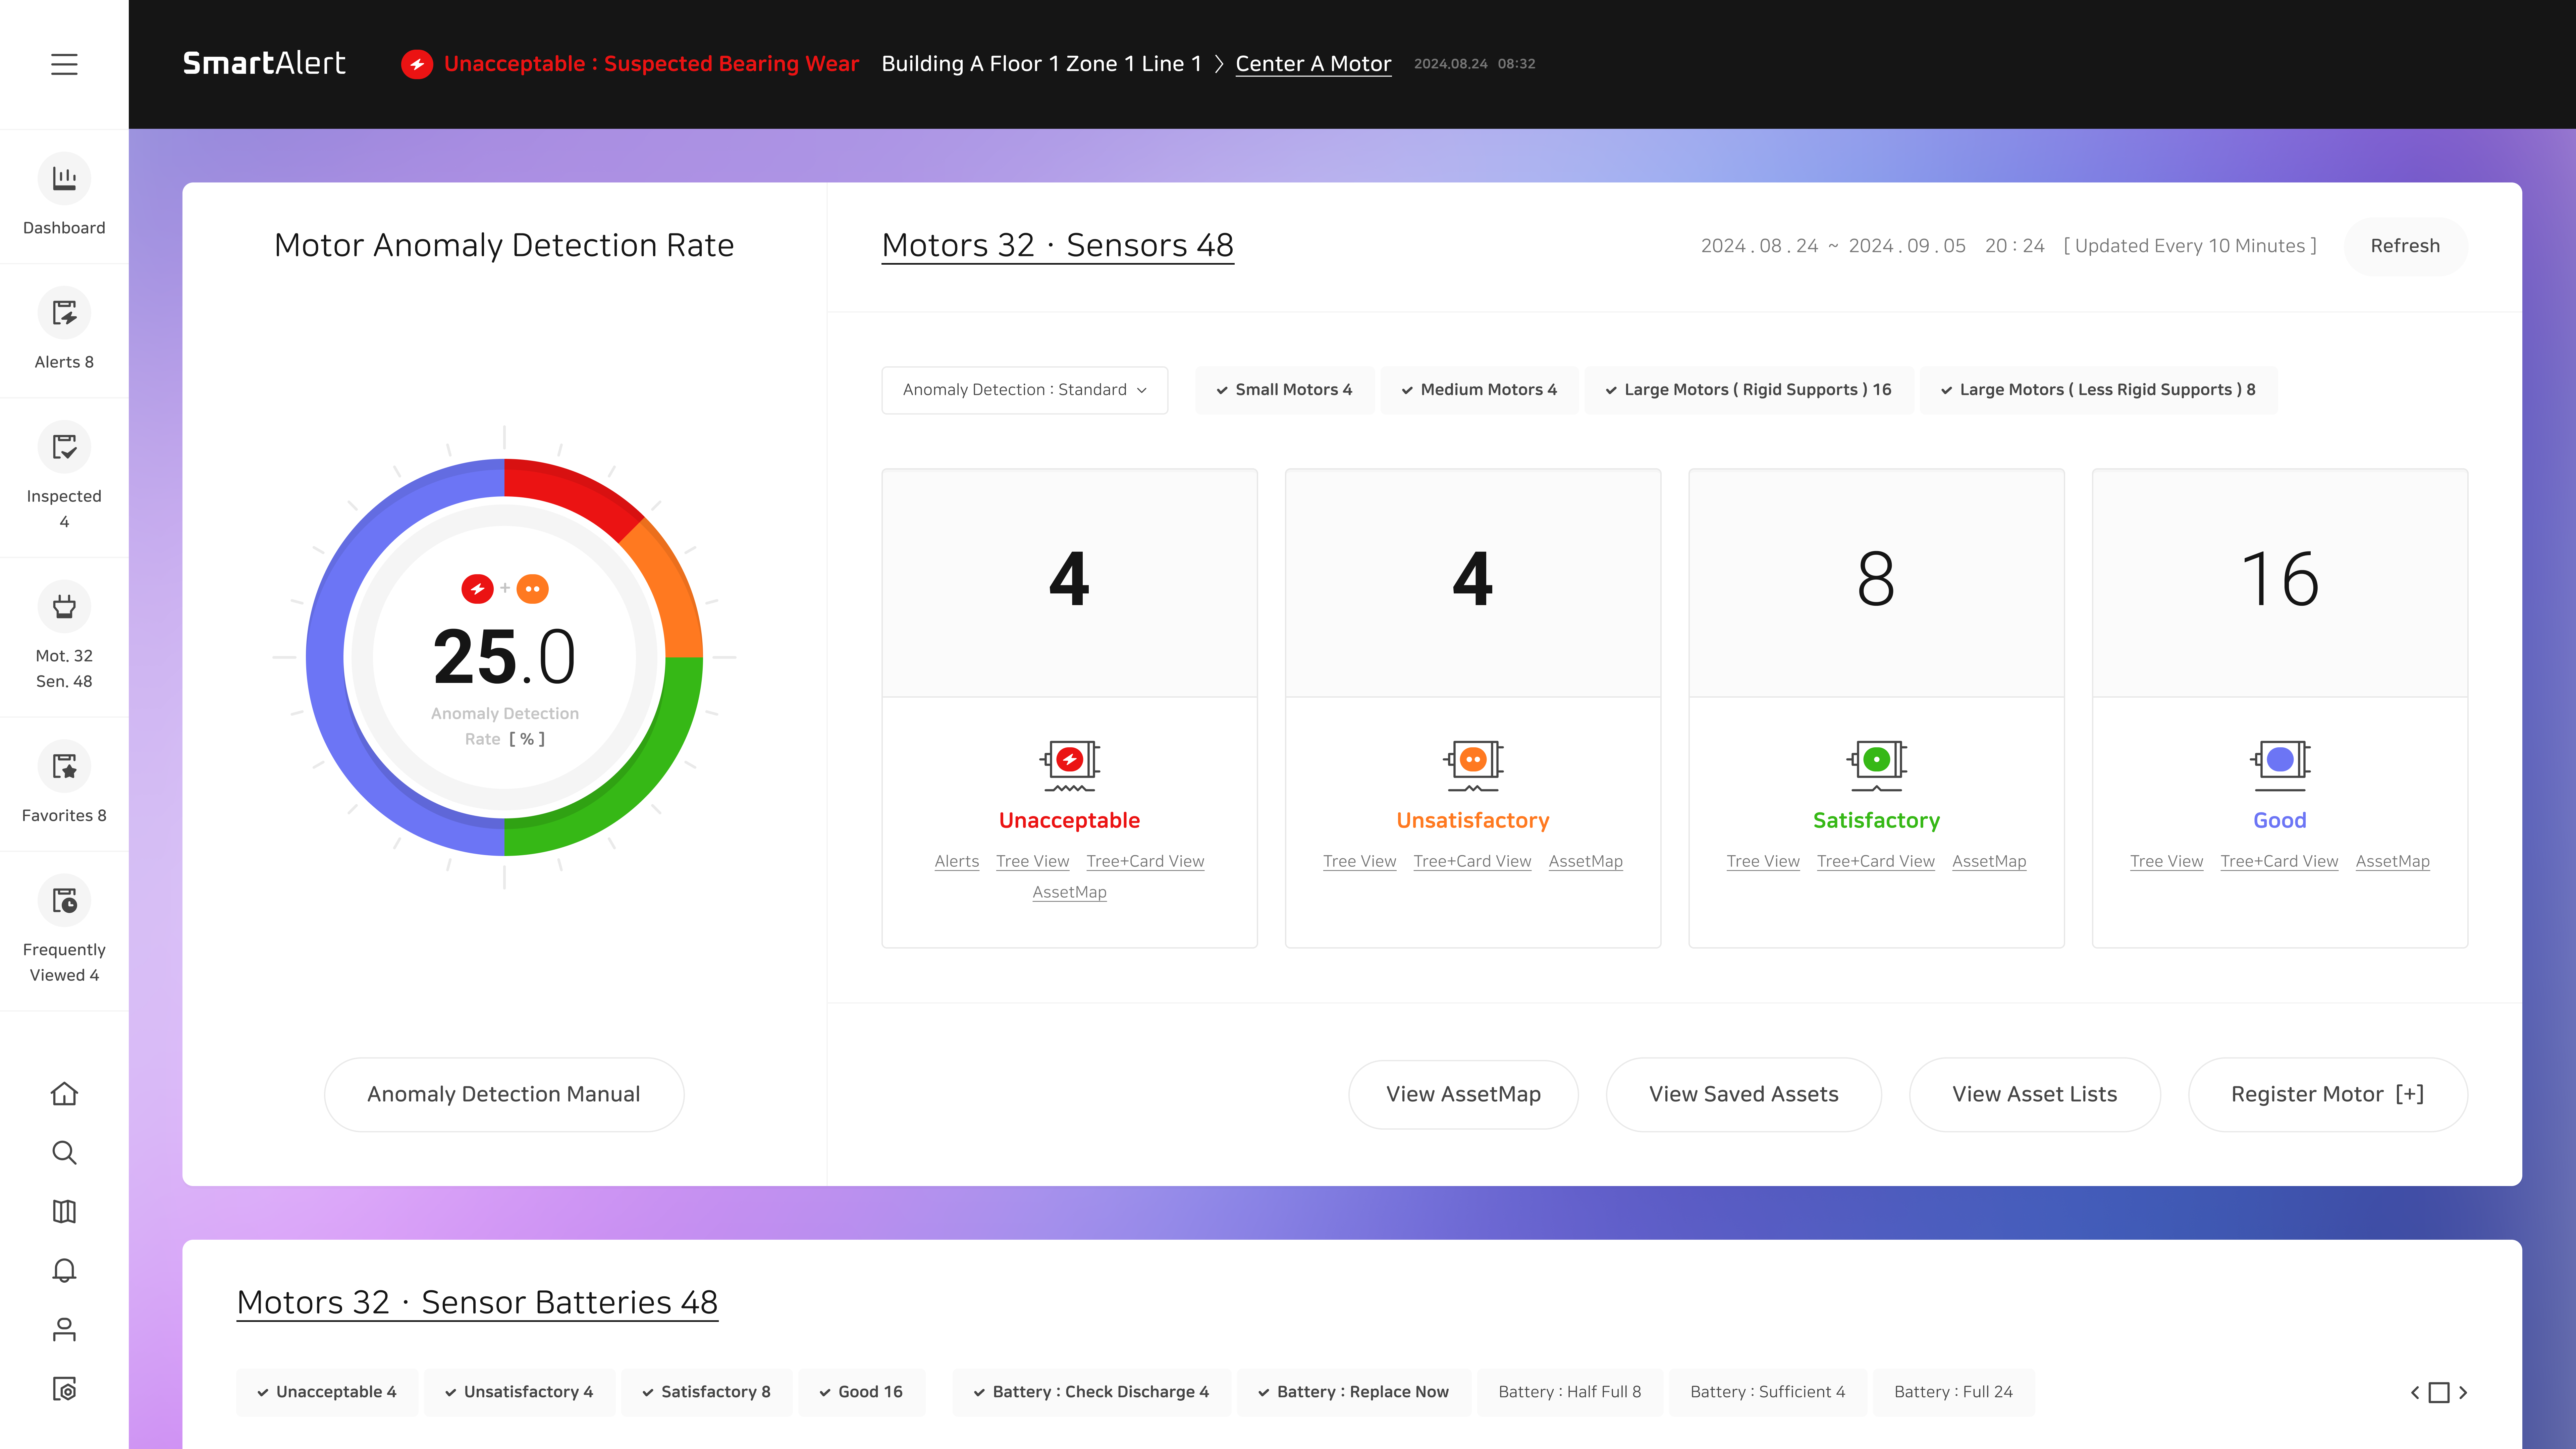Open the hamburger menu

(64, 64)
